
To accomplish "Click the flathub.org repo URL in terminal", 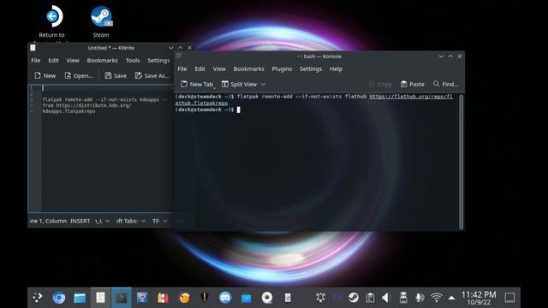I will tap(411, 97).
